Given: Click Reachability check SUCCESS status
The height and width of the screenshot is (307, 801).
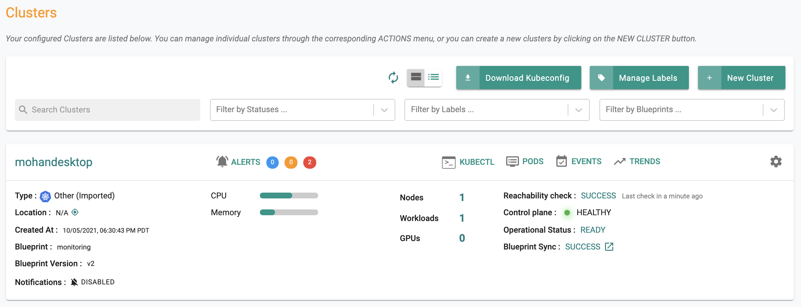Looking at the screenshot, I should click(598, 196).
